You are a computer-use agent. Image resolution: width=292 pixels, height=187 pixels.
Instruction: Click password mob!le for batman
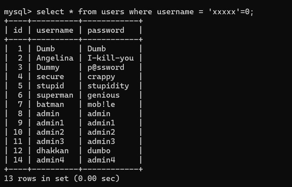[101, 104]
